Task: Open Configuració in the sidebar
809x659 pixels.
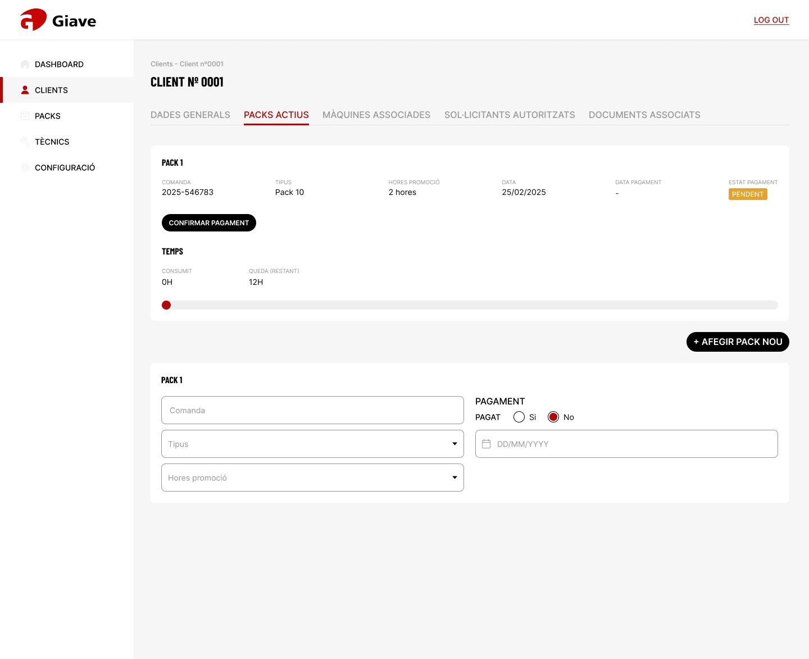Action: click(x=67, y=167)
